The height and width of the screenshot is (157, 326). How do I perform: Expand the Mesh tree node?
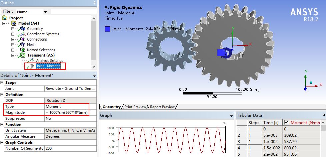click(13, 45)
